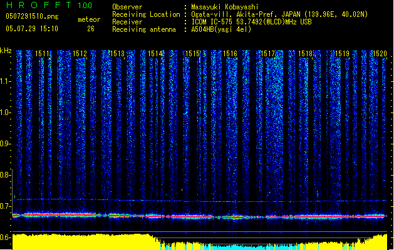The height and width of the screenshot is (250, 394).
Task: Click the 1520 time marker
Action: click(x=380, y=54)
